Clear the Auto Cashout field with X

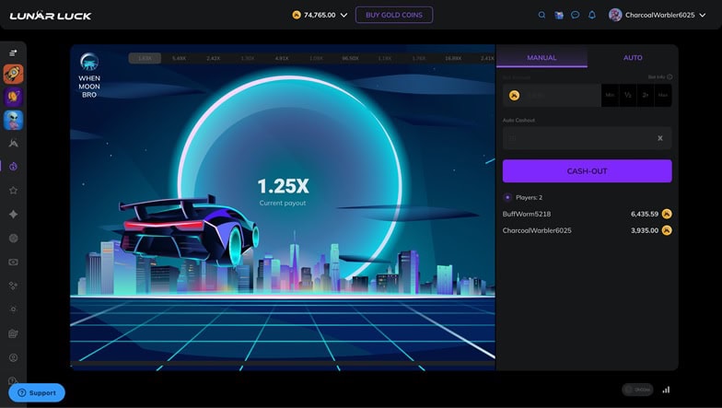pyautogui.click(x=659, y=138)
